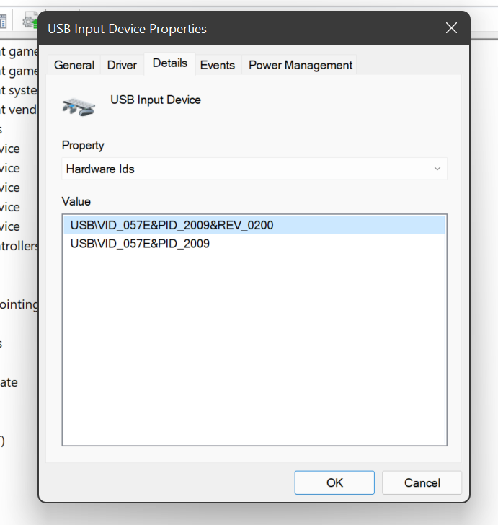Image resolution: width=498 pixels, height=525 pixels.
Task: Select value USB\VID_057E&PID_2009 without REV
Action: pyautogui.click(x=254, y=244)
